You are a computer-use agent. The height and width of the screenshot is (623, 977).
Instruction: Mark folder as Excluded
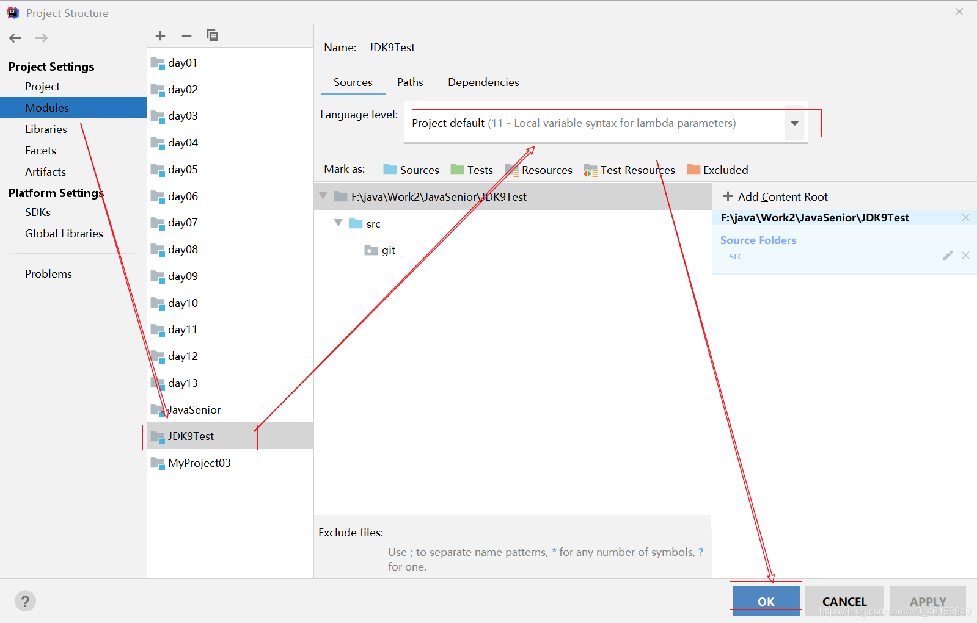[x=717, y=170]
